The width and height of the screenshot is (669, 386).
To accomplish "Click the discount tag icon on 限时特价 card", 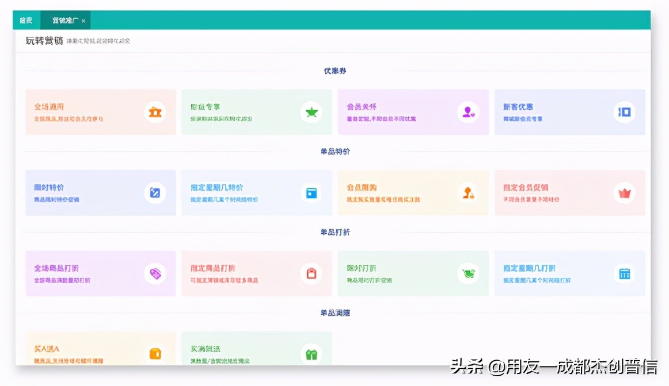I will (x=155, y=193).
